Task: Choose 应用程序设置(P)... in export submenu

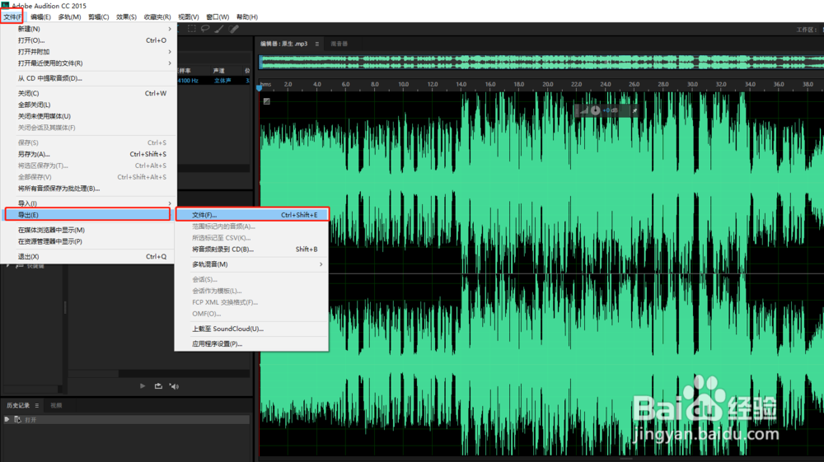Action: point(252,344)
